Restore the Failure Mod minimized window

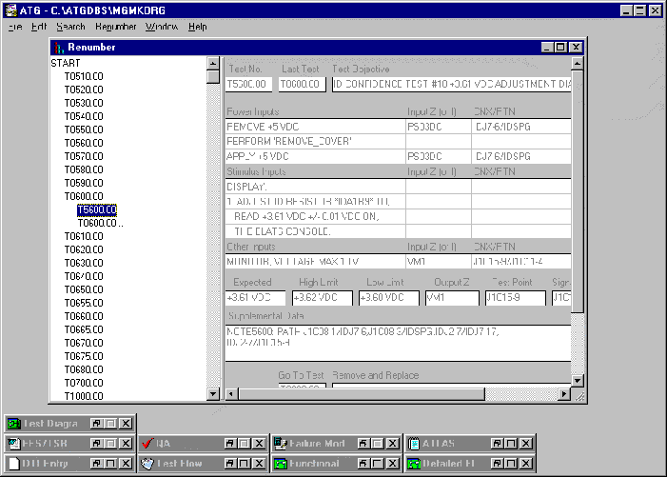(x=363, y=444)
